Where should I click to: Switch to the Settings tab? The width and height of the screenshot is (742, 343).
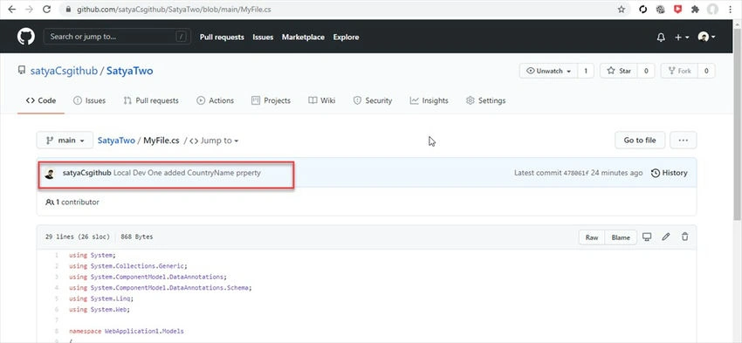tap(485, 100)
